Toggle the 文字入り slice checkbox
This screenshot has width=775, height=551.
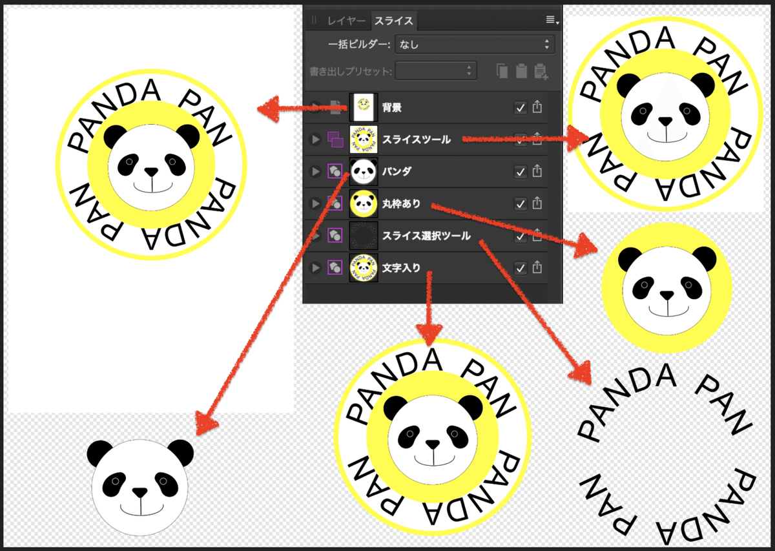click(x=520, y=267)
